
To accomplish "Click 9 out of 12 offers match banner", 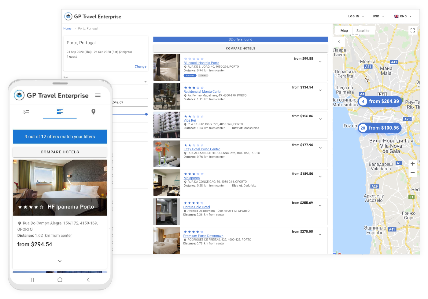I will [60, 137].
